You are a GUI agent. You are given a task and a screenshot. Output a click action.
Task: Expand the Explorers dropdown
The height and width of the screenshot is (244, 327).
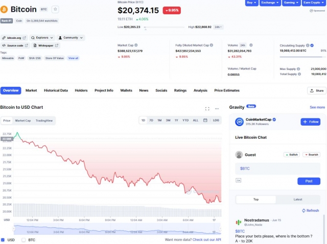(42, 38)
